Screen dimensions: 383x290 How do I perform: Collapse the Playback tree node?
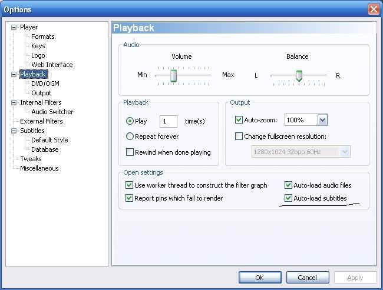pyautogui.click(x=14, y=74)
